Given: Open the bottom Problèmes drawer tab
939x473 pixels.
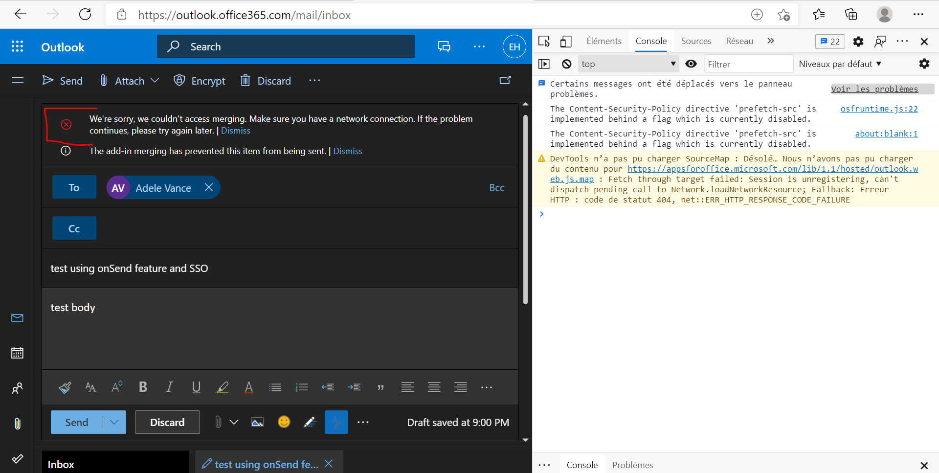Looking at the screenshot, I should (632, 465).
